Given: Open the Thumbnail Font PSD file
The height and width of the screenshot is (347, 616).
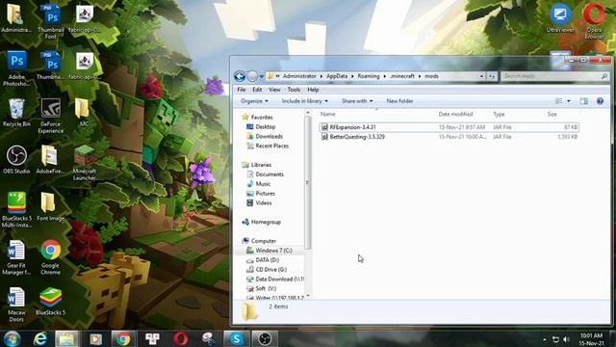Looking at the screenshot, I should tap(51, 21).
